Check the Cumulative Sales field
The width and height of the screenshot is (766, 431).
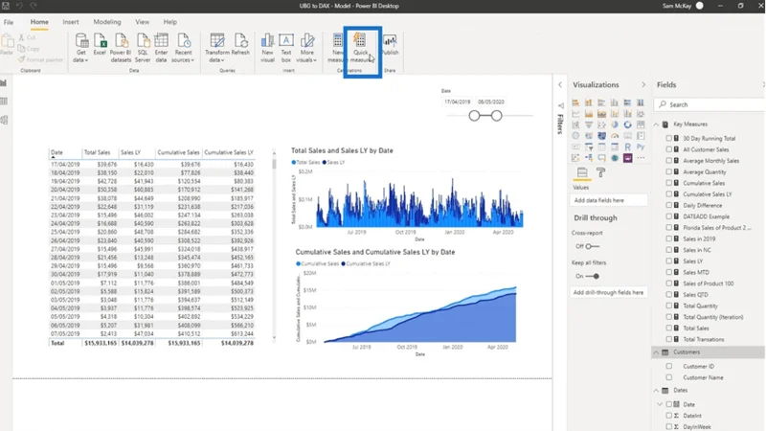(669, 183)
